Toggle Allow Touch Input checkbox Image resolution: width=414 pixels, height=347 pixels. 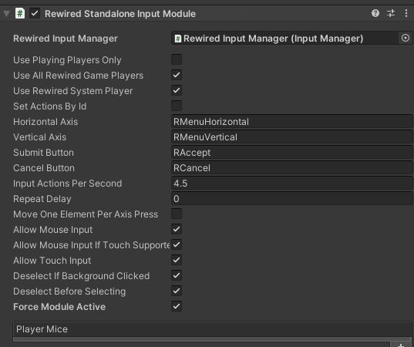177,260
